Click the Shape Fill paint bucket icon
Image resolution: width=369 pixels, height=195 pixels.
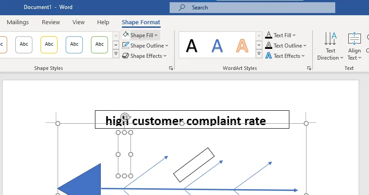point(126,35)
